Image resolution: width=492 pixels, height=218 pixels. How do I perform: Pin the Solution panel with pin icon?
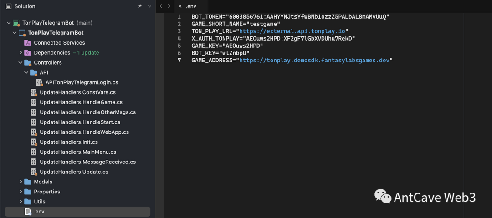[x=140, y=6]
